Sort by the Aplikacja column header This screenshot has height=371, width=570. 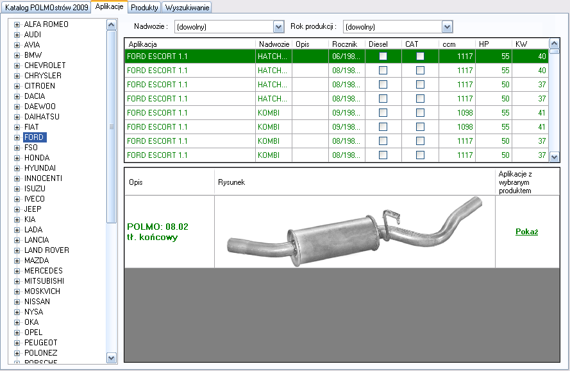[x=190, y=44]
